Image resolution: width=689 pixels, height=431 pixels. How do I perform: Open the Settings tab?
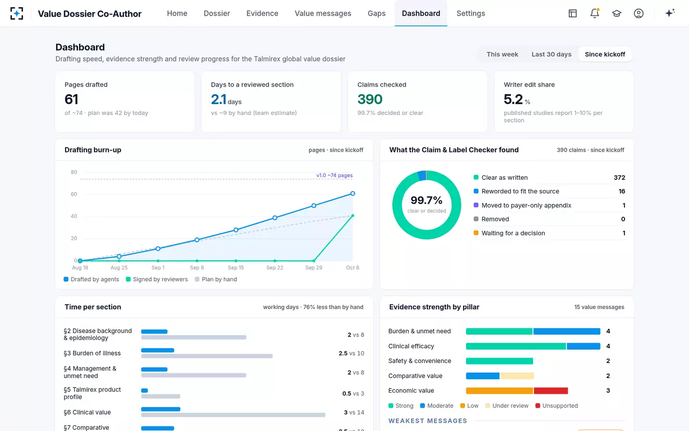coord(471,13)
